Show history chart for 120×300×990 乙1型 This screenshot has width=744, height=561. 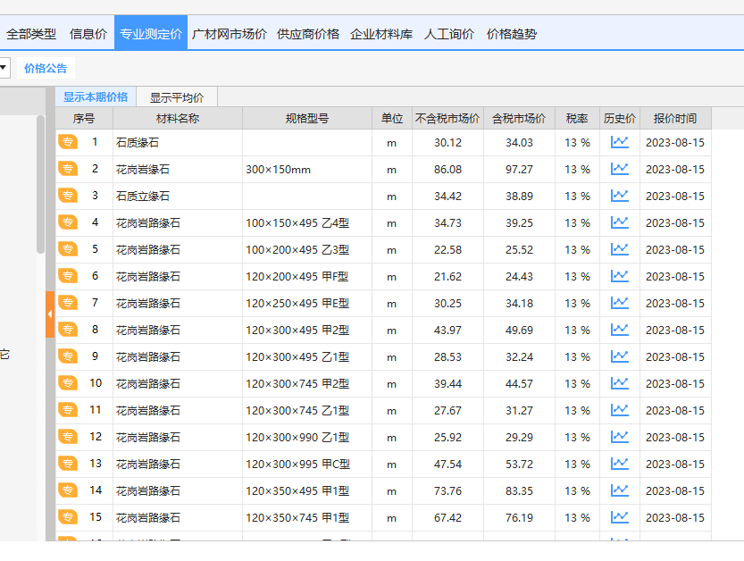coord(619,437)
